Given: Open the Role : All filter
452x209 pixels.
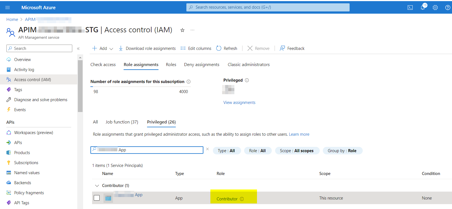Looking at the screenshot, I should coord(257,151).
